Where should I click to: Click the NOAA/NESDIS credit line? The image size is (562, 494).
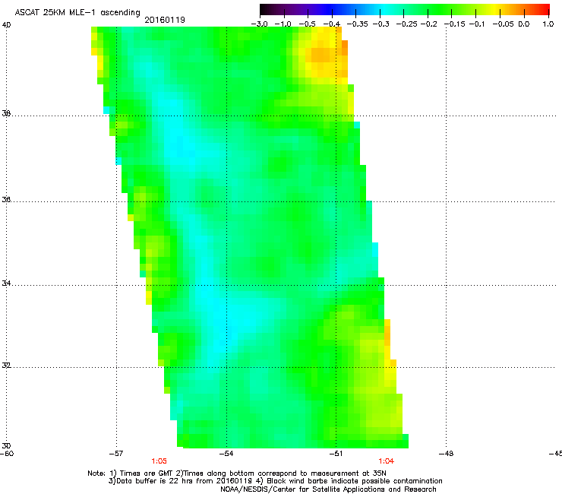328,489
